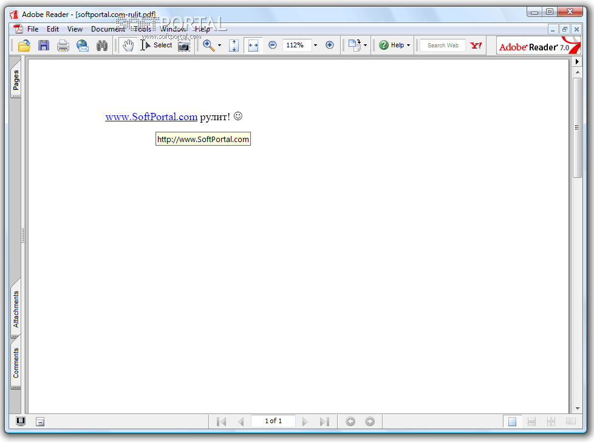
Task: Open the View menu
Action: point(75,29)
